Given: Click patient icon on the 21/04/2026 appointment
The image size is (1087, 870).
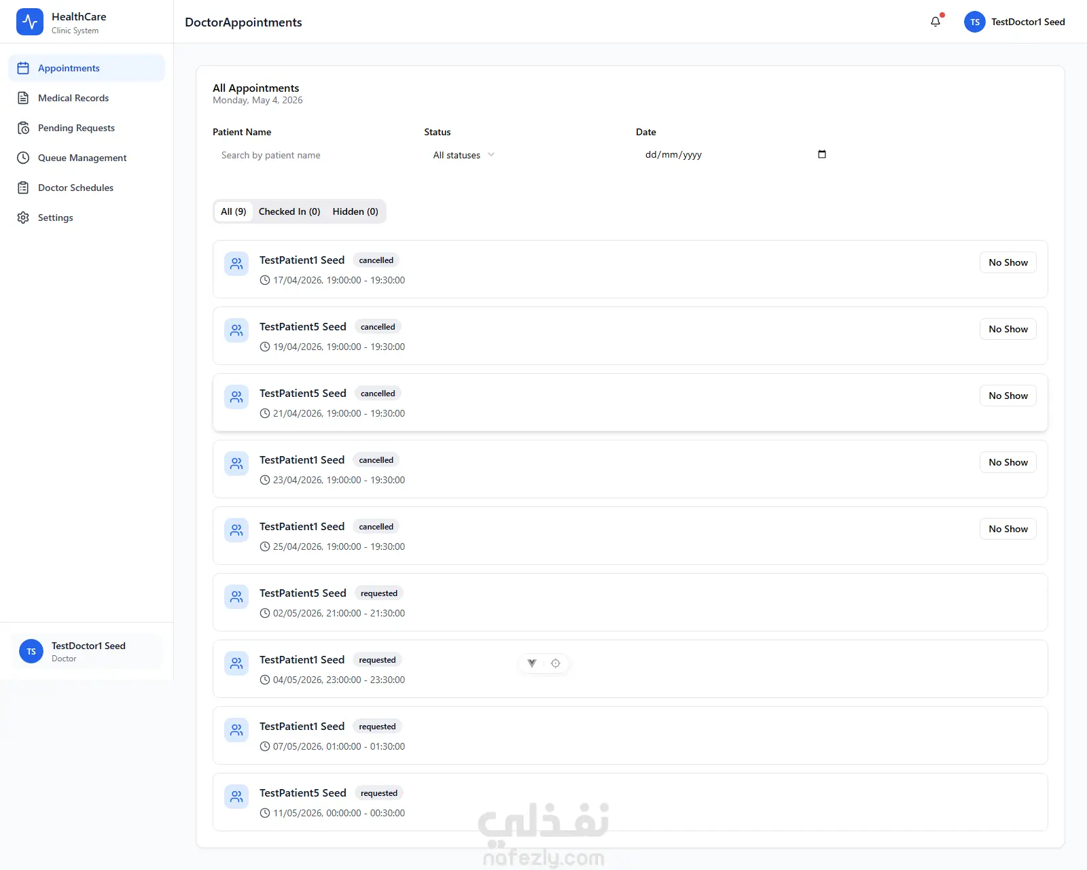Looking at the screenshot, I should pyautogui.click(x=236, y=397).
